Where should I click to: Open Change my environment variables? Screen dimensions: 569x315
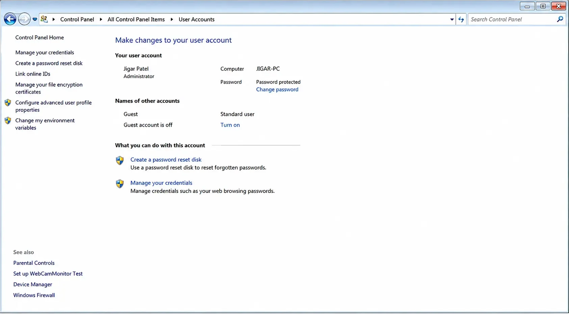[x=45, y=124]
